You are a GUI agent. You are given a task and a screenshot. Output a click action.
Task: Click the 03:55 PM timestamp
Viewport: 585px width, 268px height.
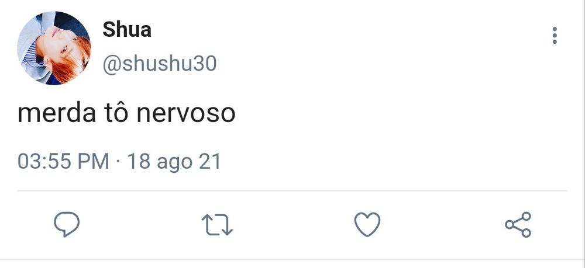pos(63,162)
